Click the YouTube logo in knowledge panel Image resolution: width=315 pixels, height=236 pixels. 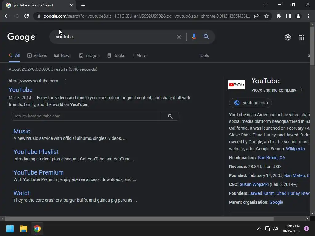coord(237,85)
